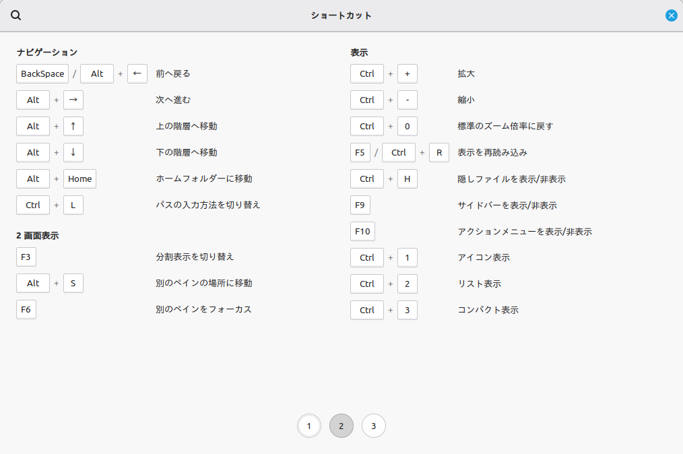Click the F10 action menu key
The image size is (683, 454).
click(x=362, y=231)
